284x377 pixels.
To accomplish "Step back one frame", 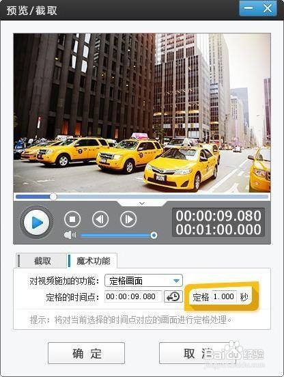I will click(100, 219).
